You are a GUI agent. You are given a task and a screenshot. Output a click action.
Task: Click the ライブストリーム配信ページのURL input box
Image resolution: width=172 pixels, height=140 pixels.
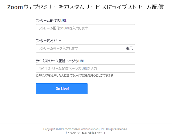click(x=86, y=68)
